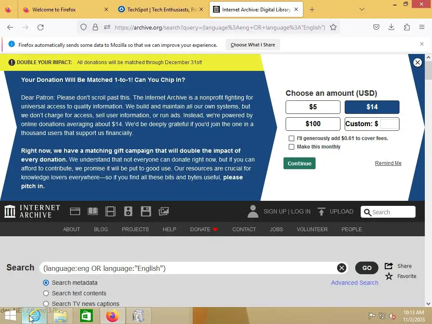The height and width of the screenshot is (324, 432).
Task: Switch to the TechSpot tab
Action: [x=161, y=10]
